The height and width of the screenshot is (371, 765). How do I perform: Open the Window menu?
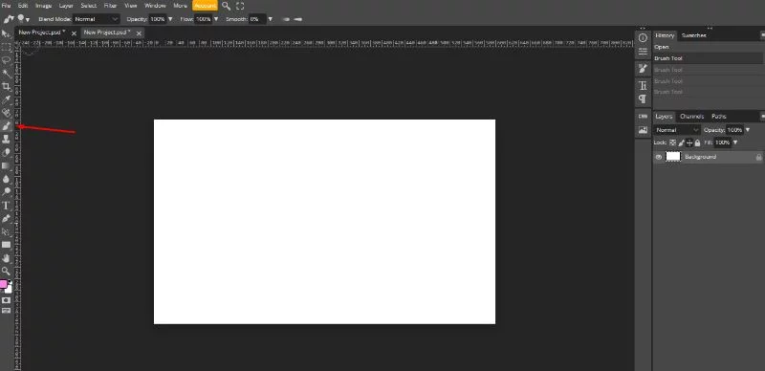point(155,6)
